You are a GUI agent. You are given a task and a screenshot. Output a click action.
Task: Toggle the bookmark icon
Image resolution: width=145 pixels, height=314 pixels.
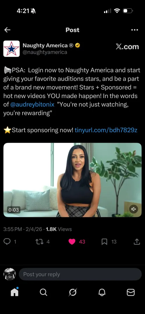click(x=104, y=242)
